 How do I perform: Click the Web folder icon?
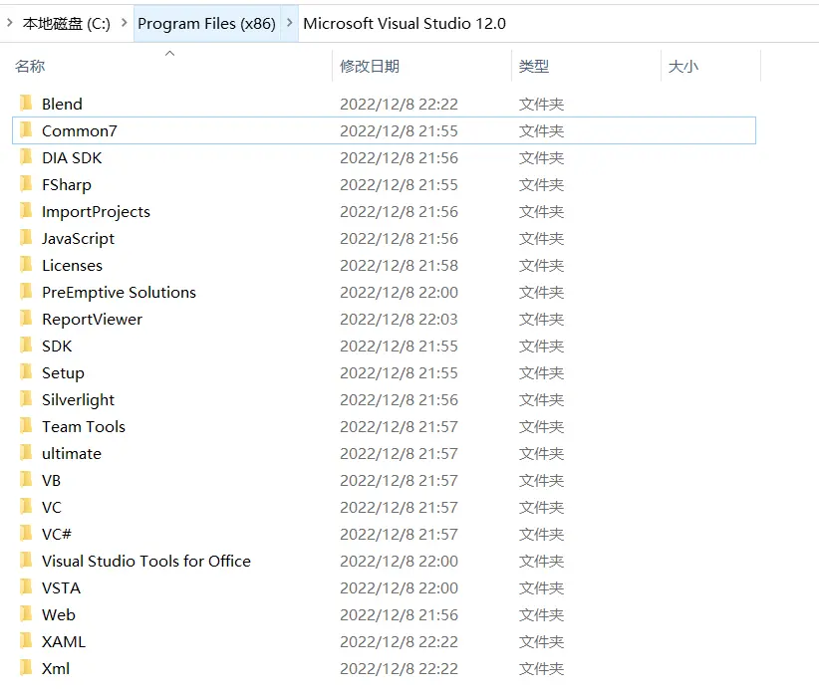pyautogui.click(x=26, y=614)
